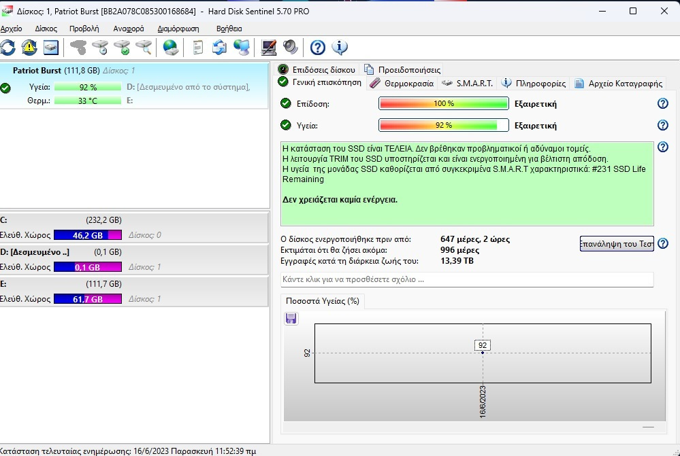Select the E: (111,7 GB) partition row

[134, 292]
